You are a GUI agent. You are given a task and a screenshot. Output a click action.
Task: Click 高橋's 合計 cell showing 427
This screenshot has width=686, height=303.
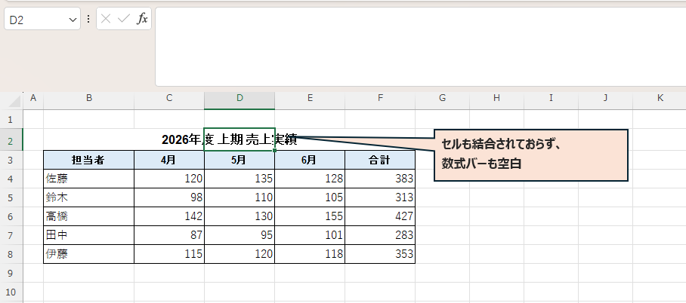[x=380, y=216]
